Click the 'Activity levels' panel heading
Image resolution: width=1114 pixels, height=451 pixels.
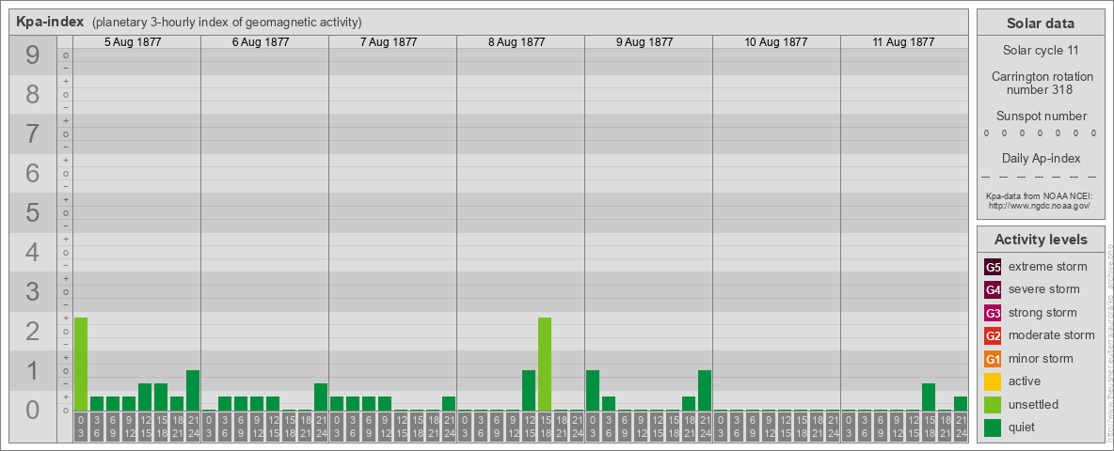coord(1041,240)
